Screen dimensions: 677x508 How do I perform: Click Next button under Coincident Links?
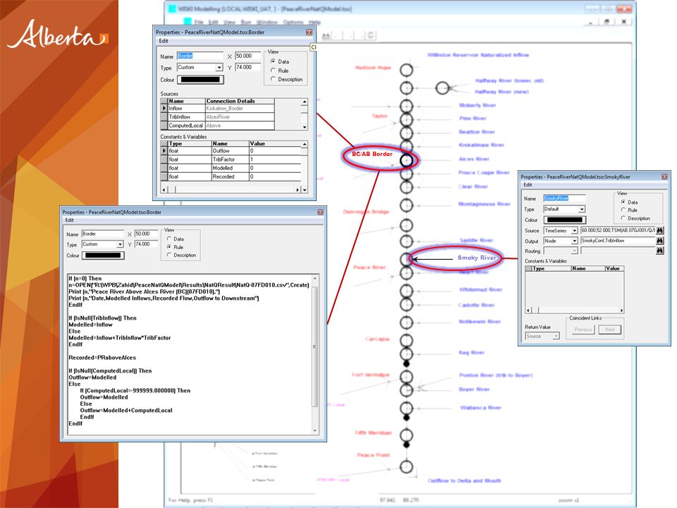(609, 329)
